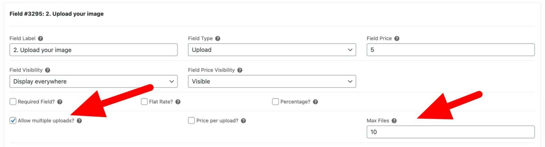The image size is (545, 147).
Task: Show help for Required Field option
Action: (60, 102)
